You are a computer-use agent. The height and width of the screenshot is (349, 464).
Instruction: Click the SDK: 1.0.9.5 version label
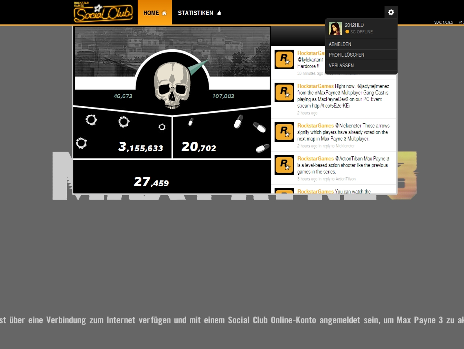[443, 22]
